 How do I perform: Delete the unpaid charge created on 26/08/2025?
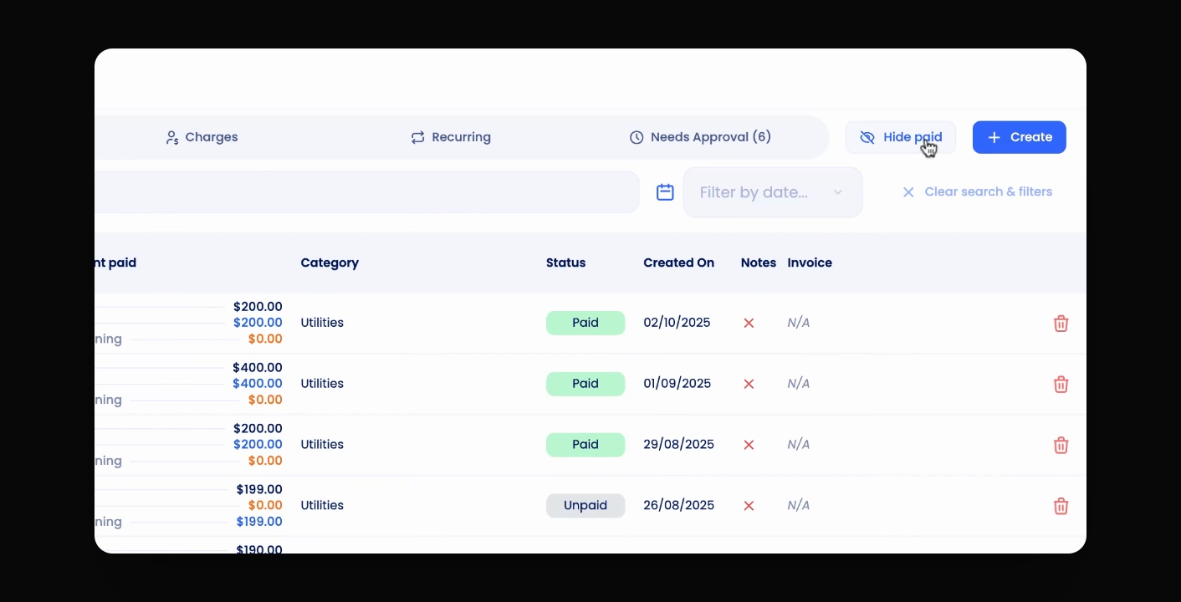tap(1061, 506)
